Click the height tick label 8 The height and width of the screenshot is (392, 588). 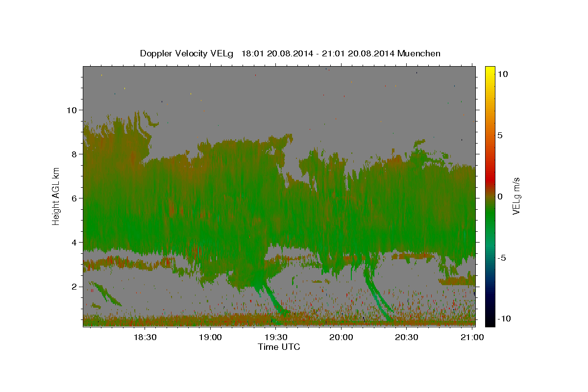74,154
